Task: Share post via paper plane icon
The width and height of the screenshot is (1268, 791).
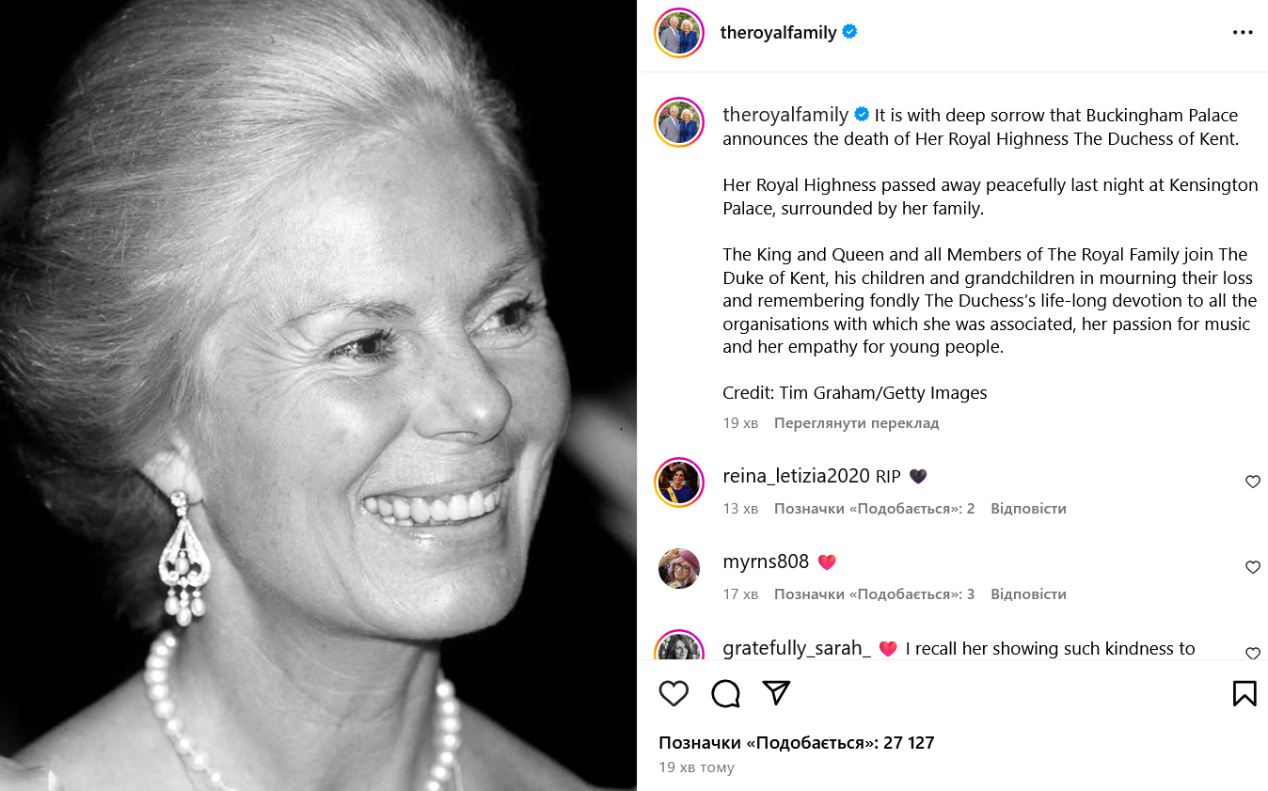Action: [776, 693]
